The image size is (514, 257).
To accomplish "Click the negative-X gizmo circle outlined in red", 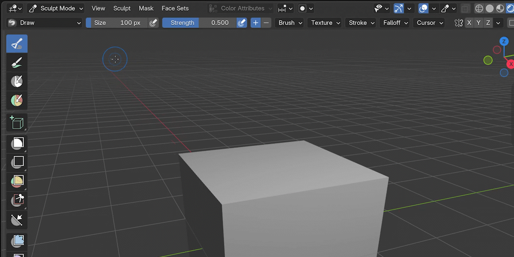I will tap(497, 50).
